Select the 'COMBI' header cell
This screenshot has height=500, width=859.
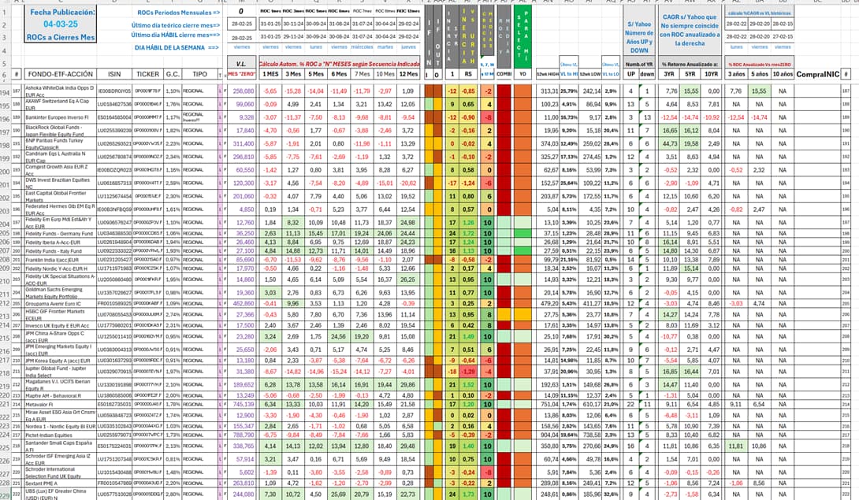pyautogui.click(x=504, y=74)
